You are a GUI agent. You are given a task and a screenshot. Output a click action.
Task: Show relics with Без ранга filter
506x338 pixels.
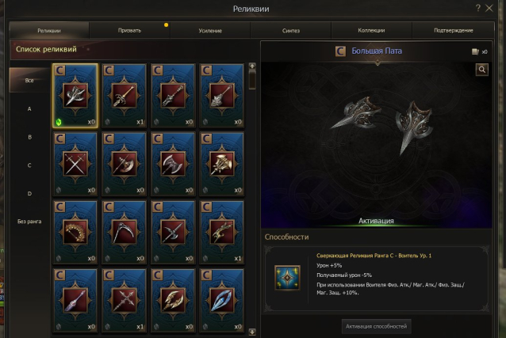(29, 222)
